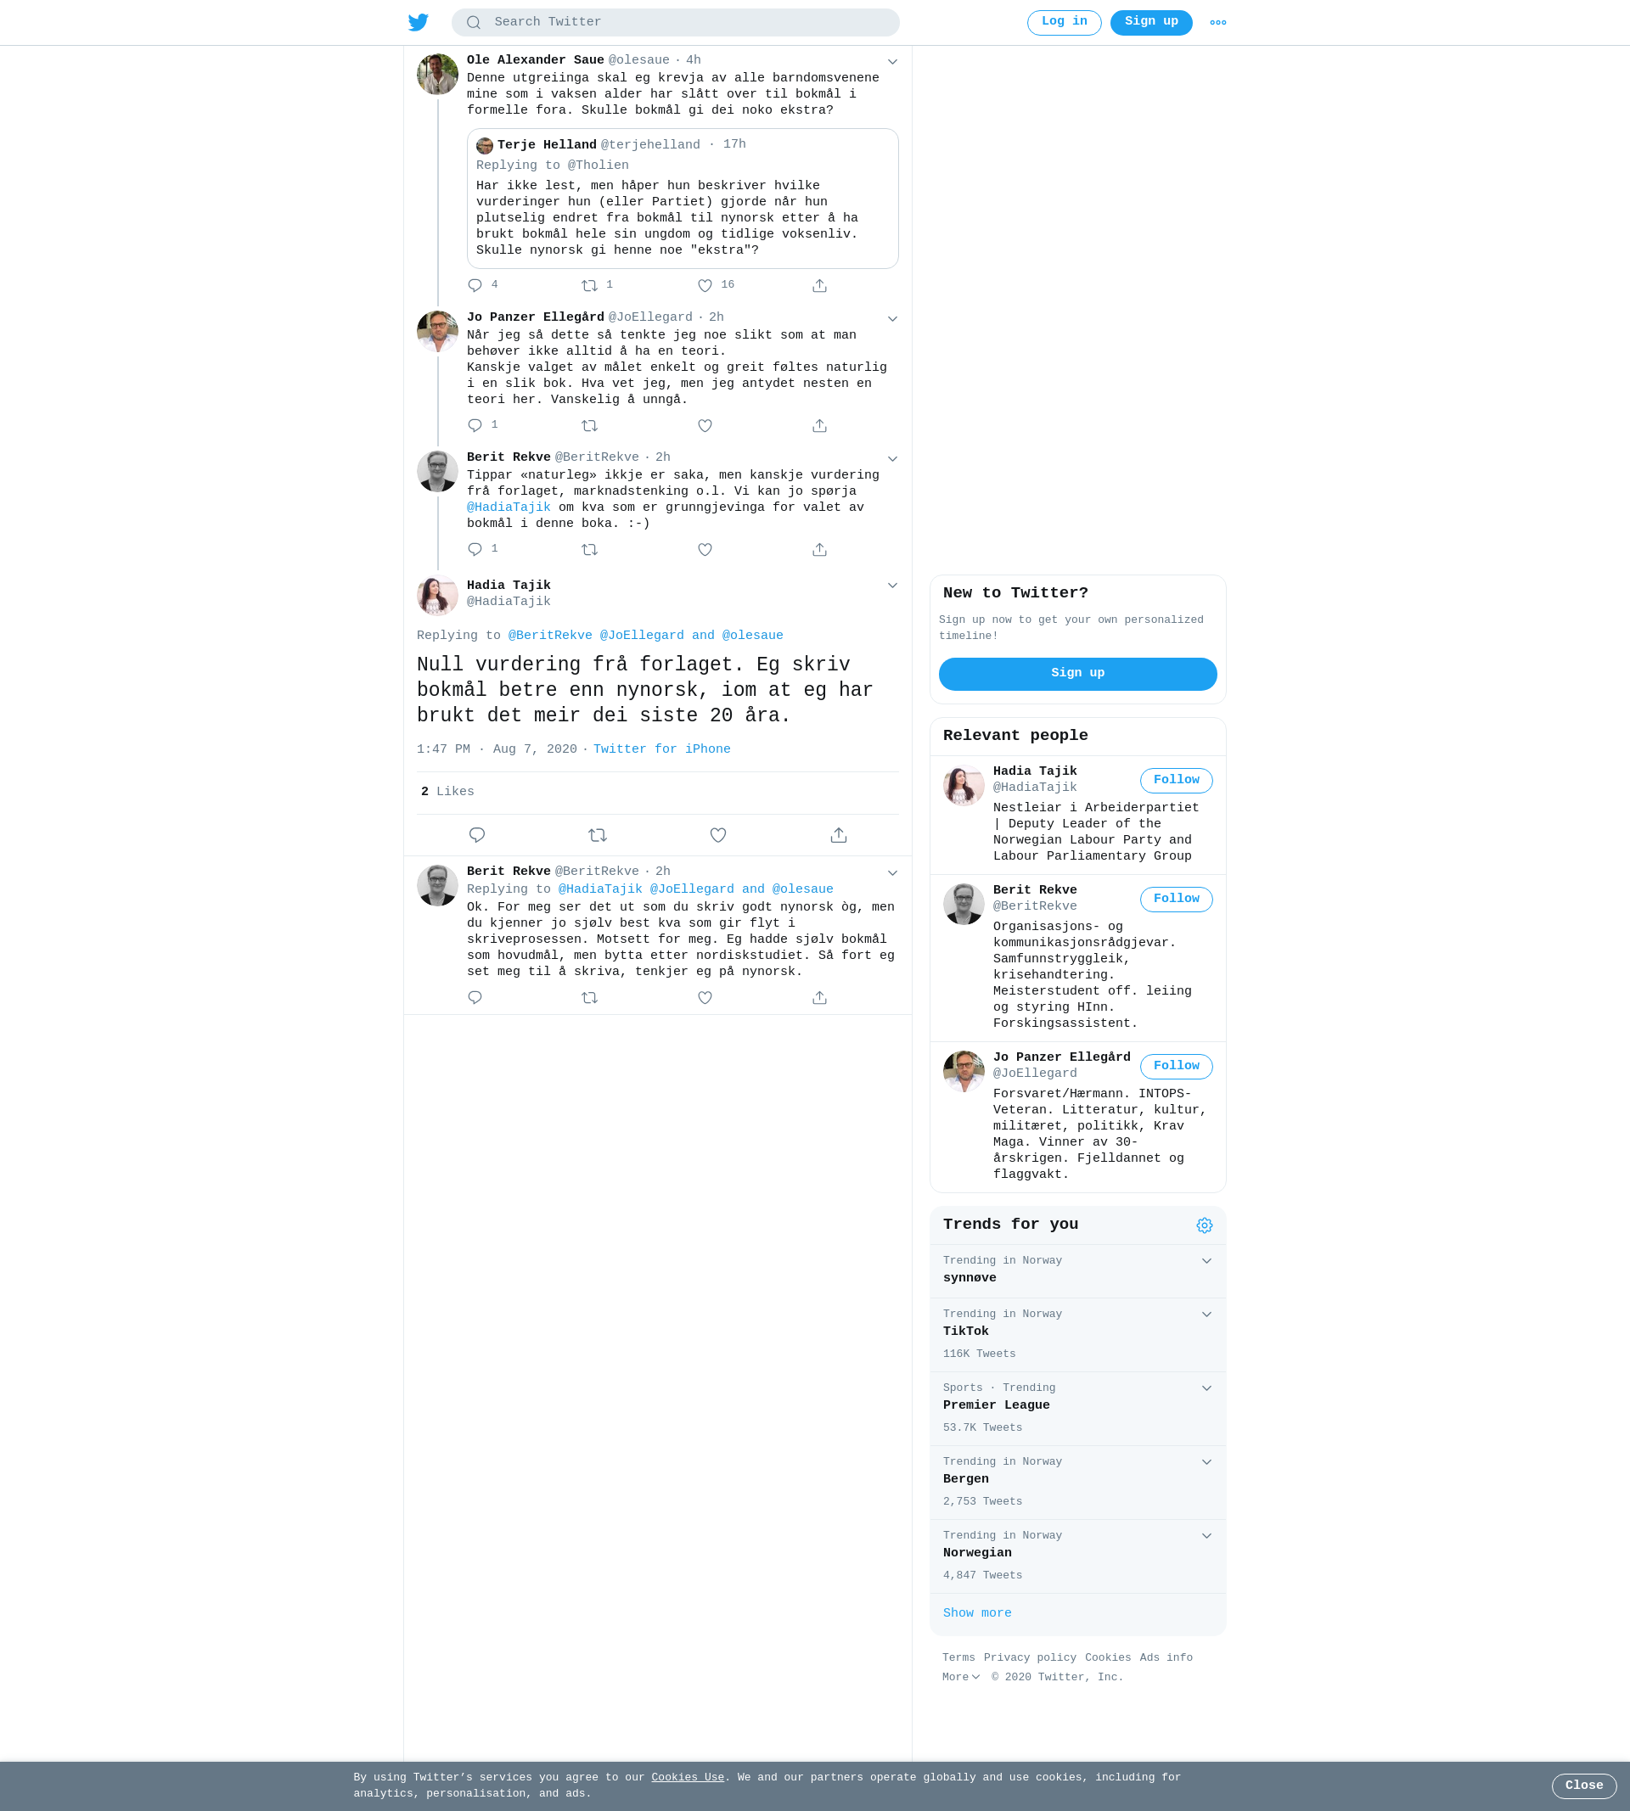Like Berit Rekve's last reply tweet

click(x=705, y=998)
